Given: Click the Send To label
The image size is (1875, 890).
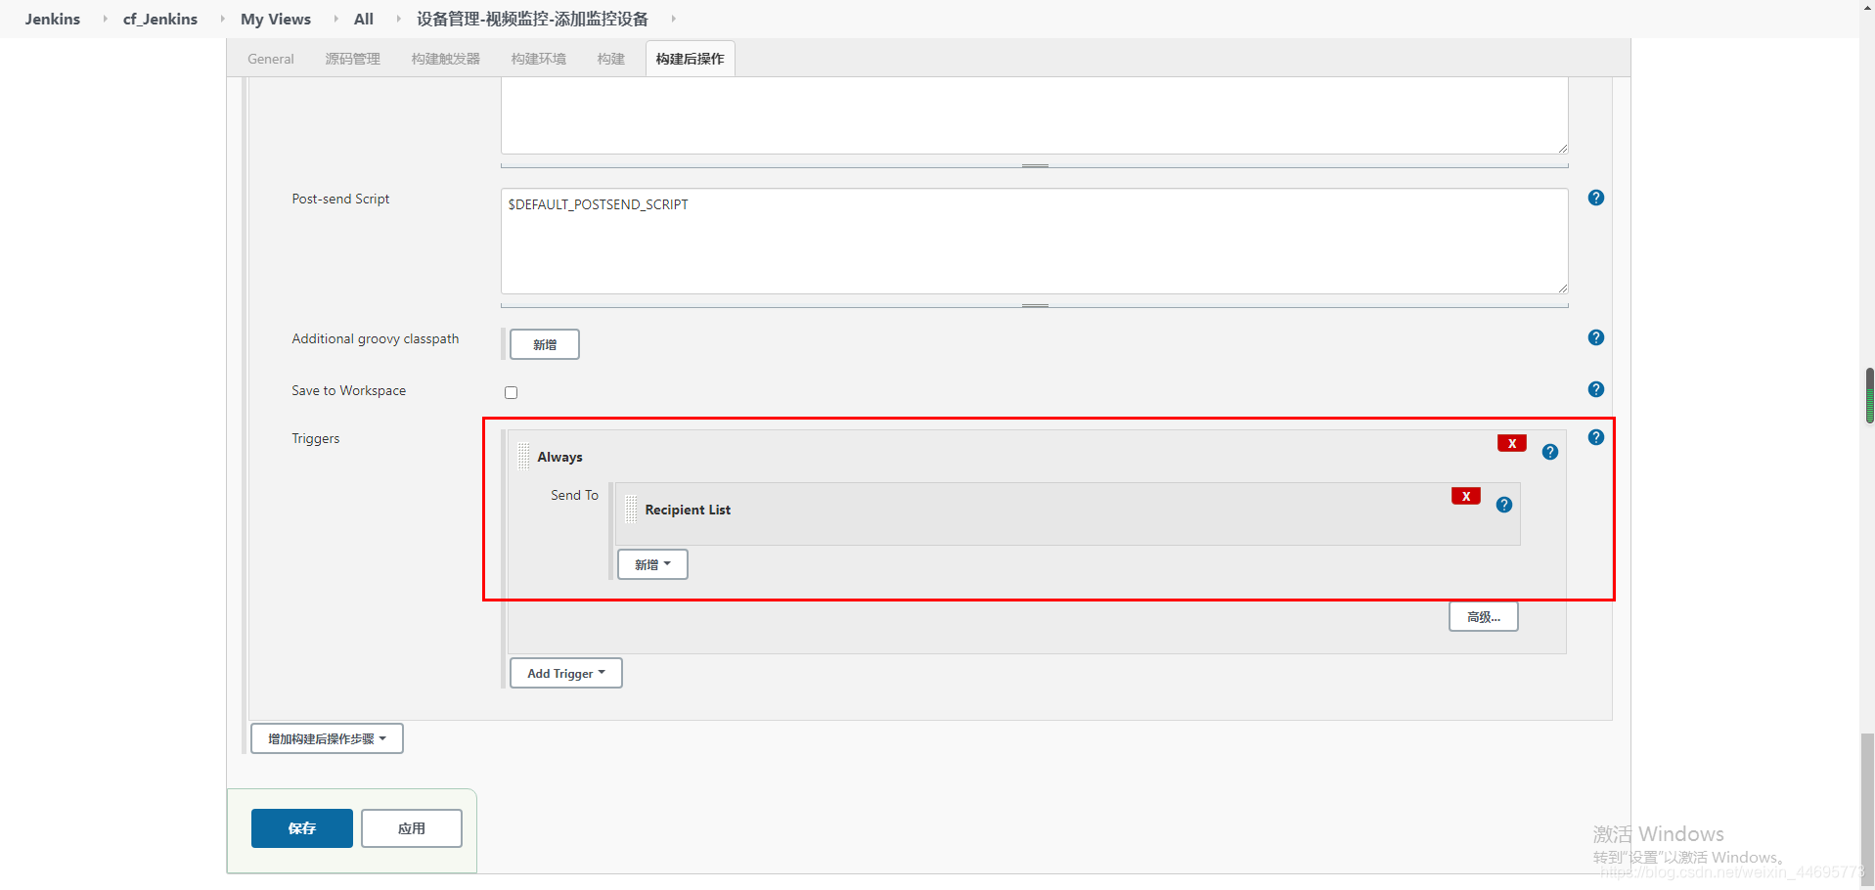Looking at the screenshot, I should 574,495.
